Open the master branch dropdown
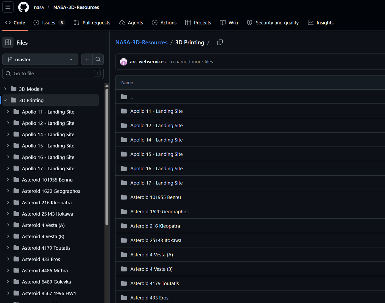385x303 pixels. [40, 59]
